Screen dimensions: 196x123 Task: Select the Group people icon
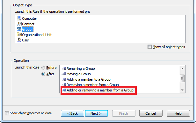[x=19, y=29]
